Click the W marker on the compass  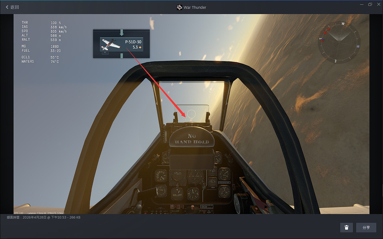[343, 24]
